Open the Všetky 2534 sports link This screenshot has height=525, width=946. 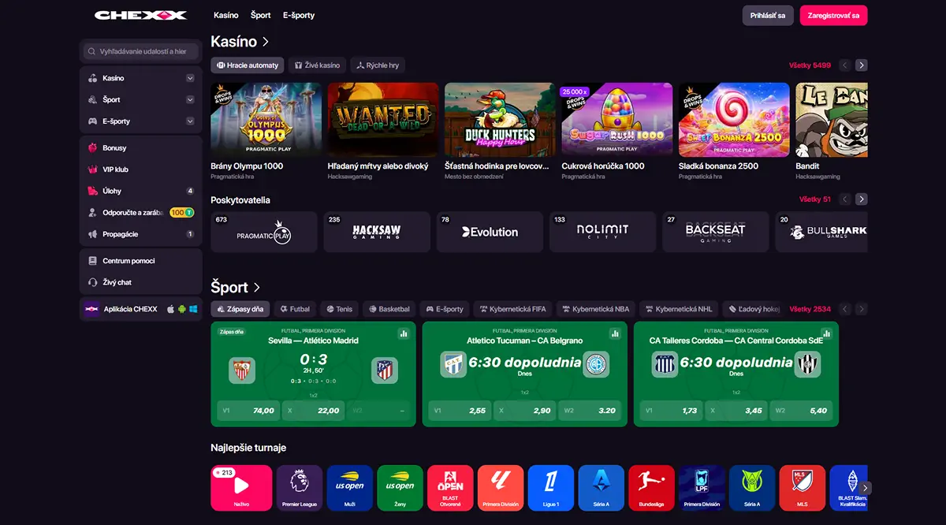(x=810, y=309)
